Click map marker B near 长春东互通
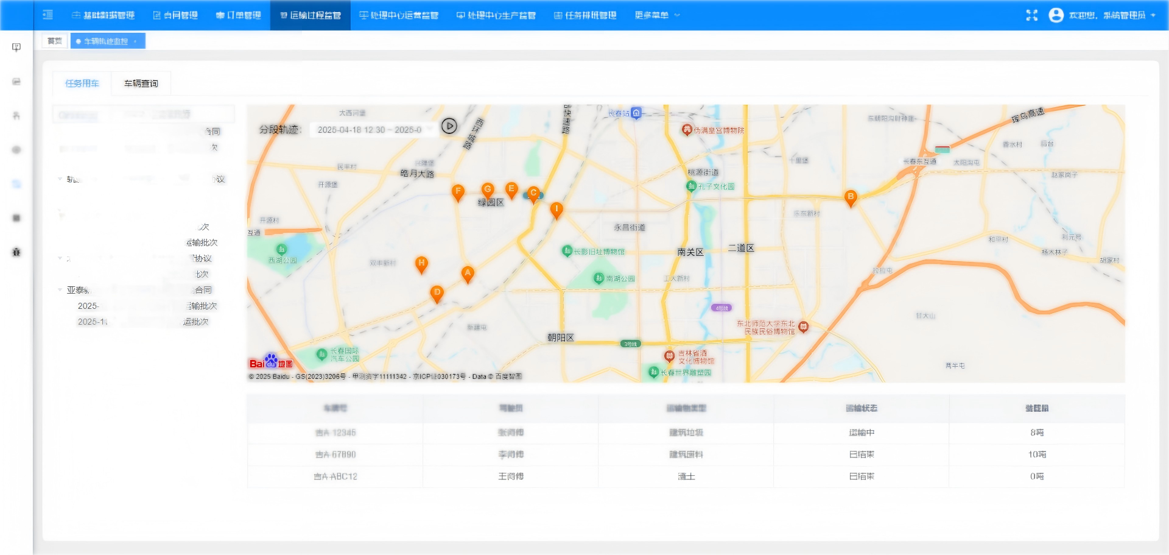1169x555 pixels. [851, 197]
